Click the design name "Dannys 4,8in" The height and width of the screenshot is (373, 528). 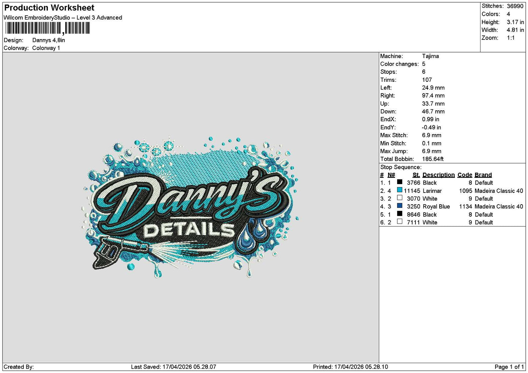[x=49, y=40]
